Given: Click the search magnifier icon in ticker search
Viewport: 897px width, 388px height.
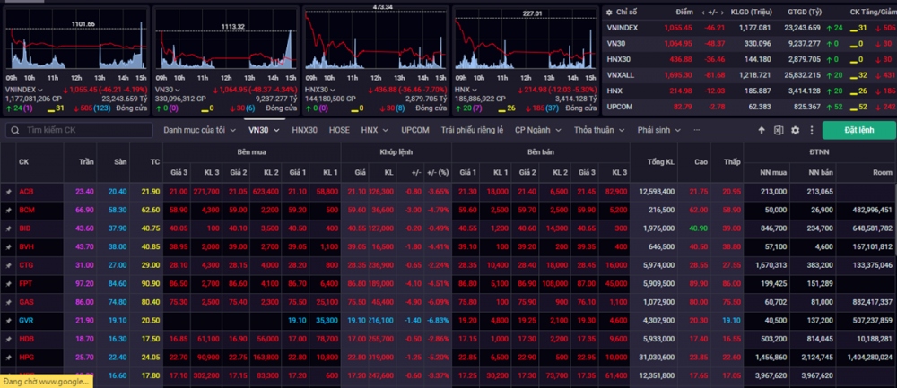Looking at the screenshot, I should pos(13,130).
